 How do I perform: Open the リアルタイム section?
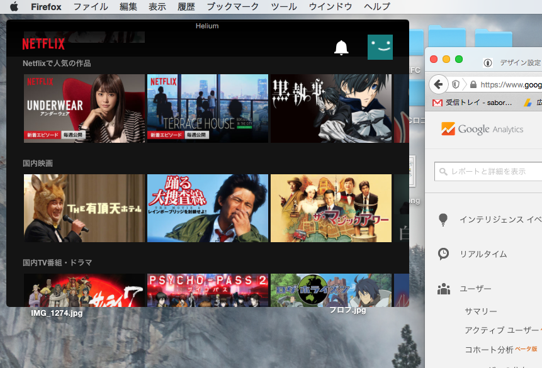point(483,254)
